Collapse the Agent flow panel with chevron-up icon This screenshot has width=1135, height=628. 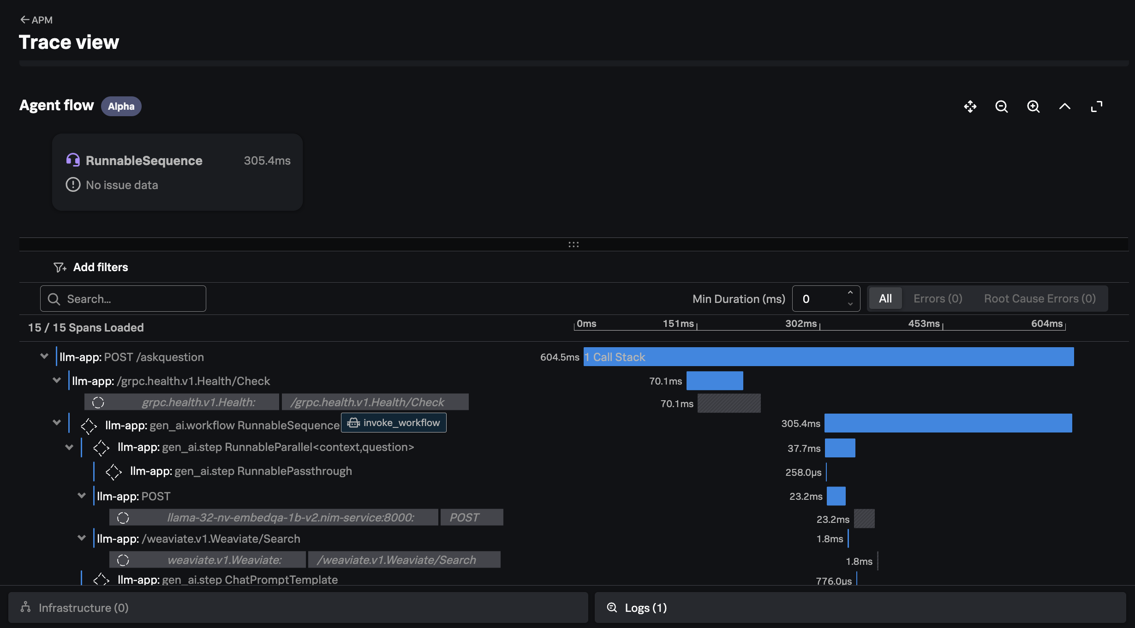pyautogui.click(x=1064, y=107)
